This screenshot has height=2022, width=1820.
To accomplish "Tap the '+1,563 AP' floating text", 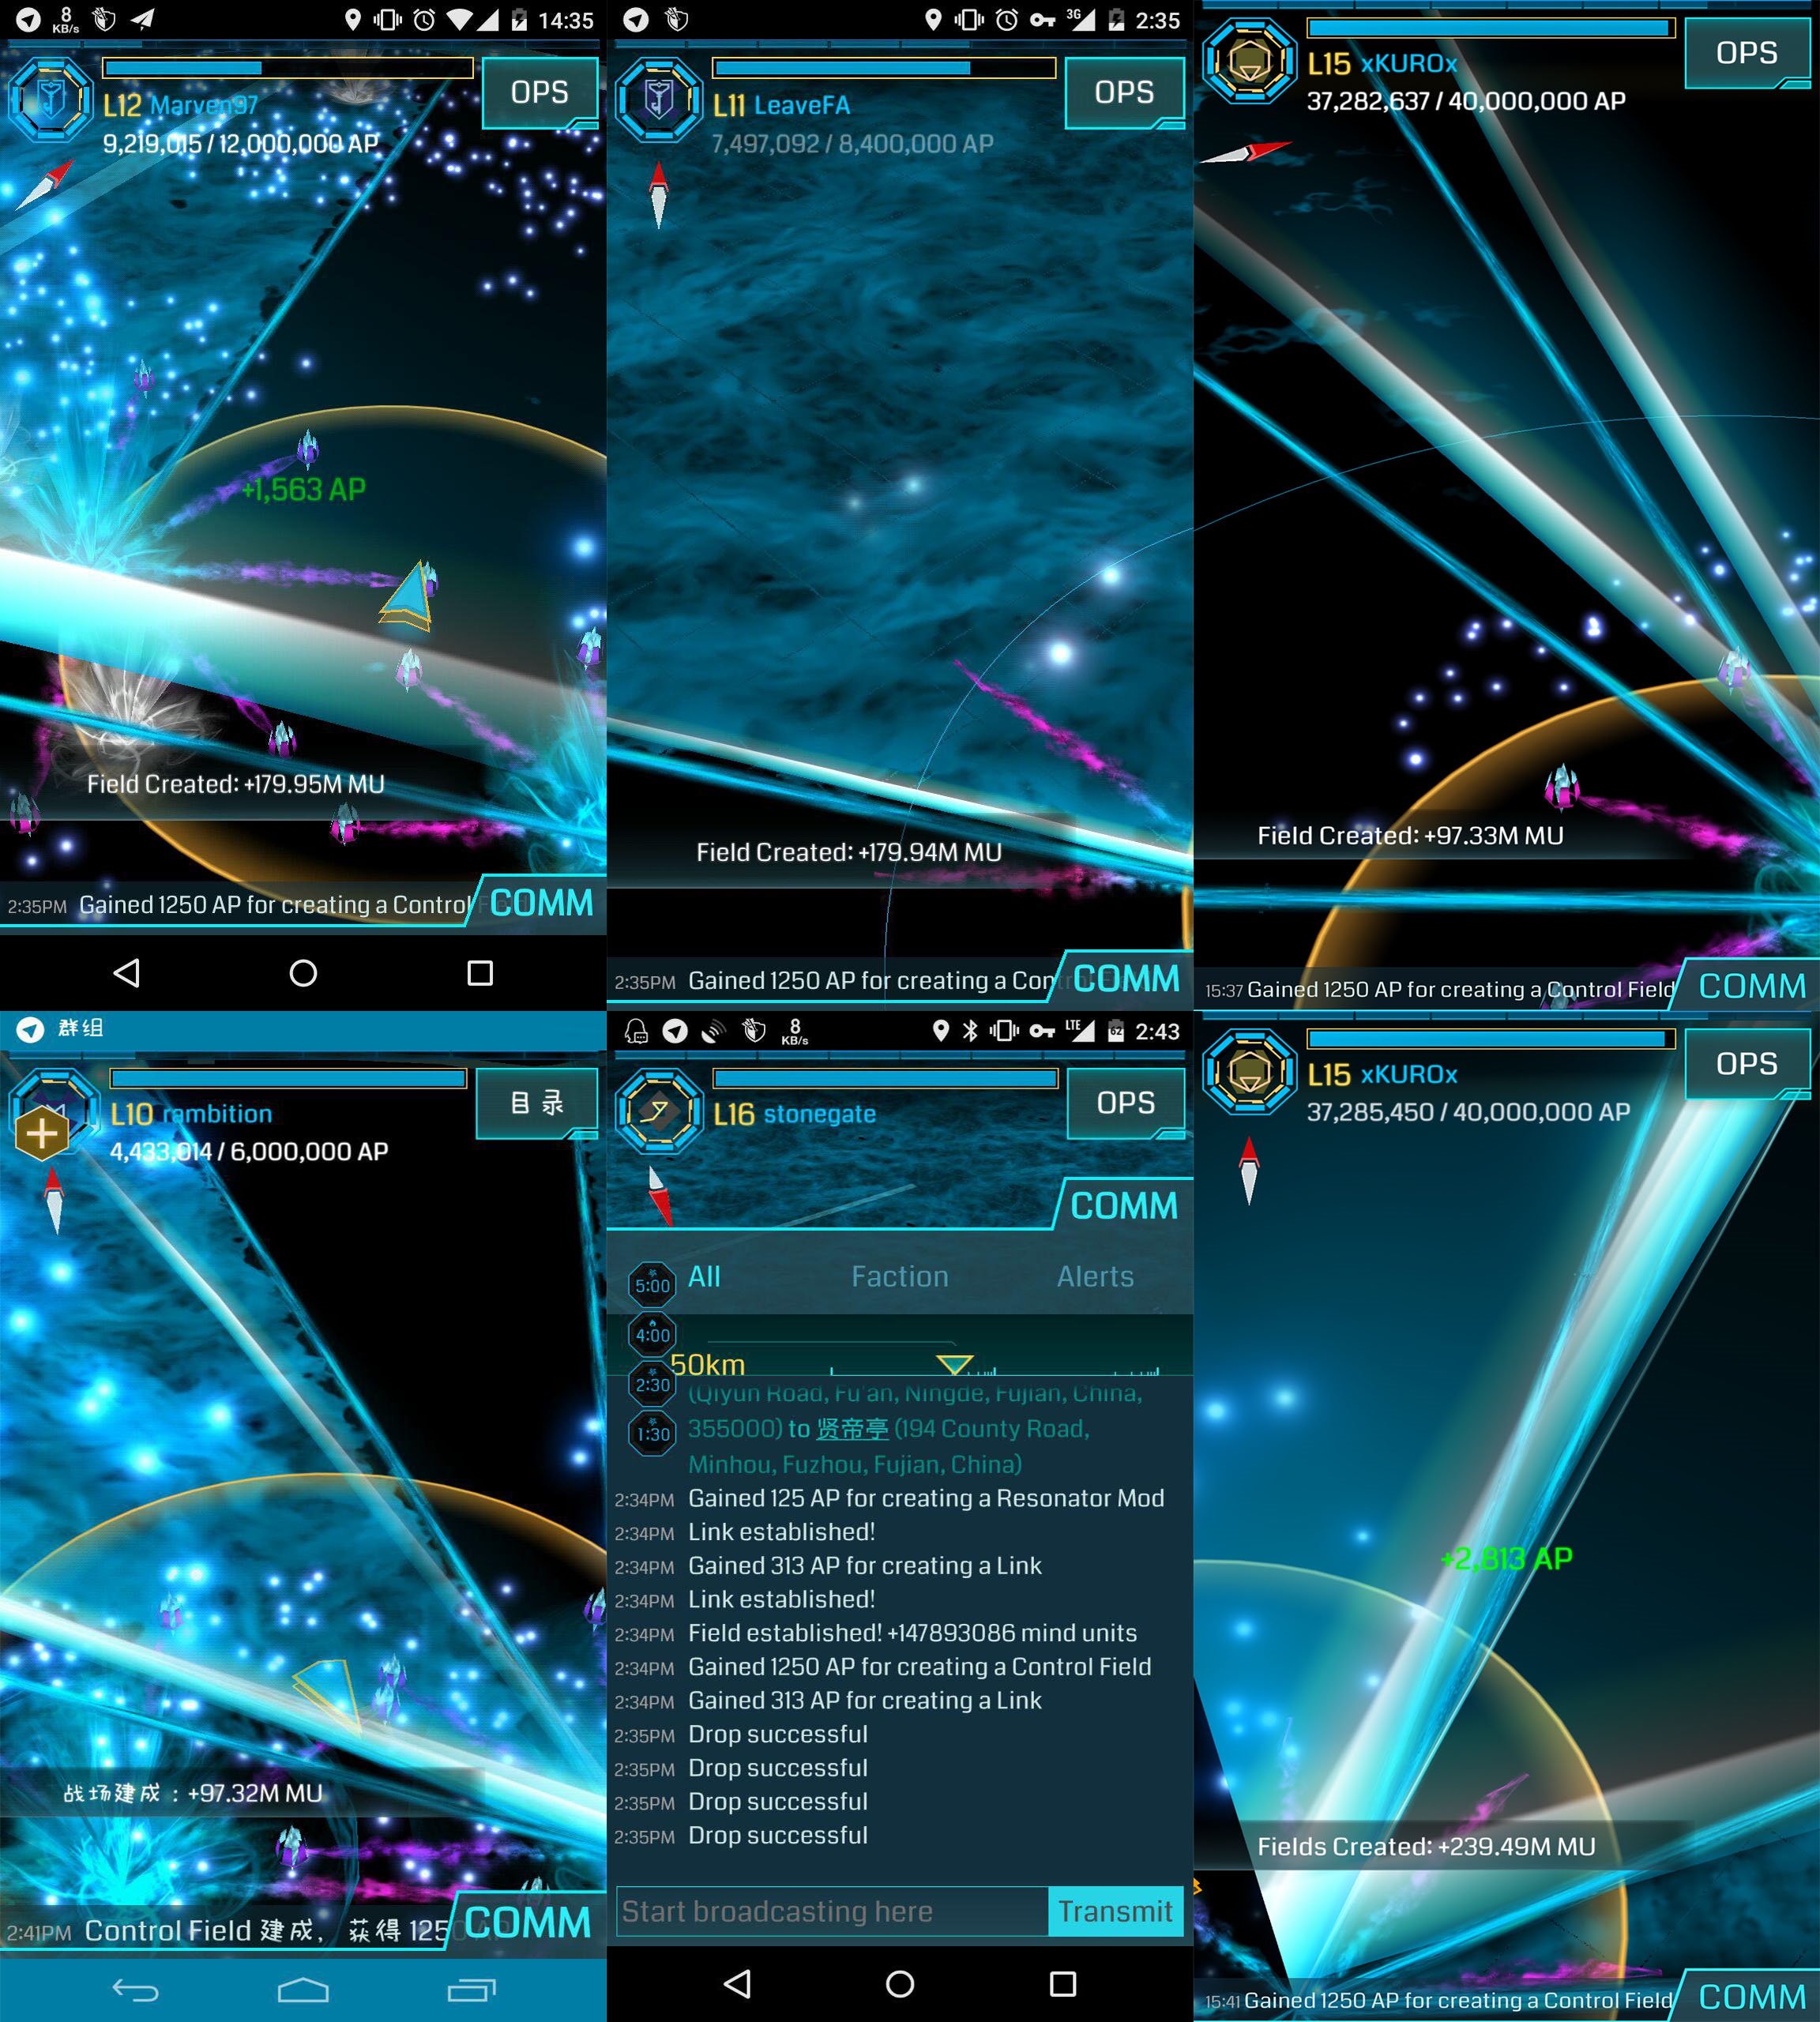I will pos(304,489).
